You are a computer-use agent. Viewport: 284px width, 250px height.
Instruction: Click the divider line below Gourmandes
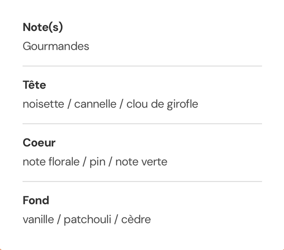click(142, 66)
